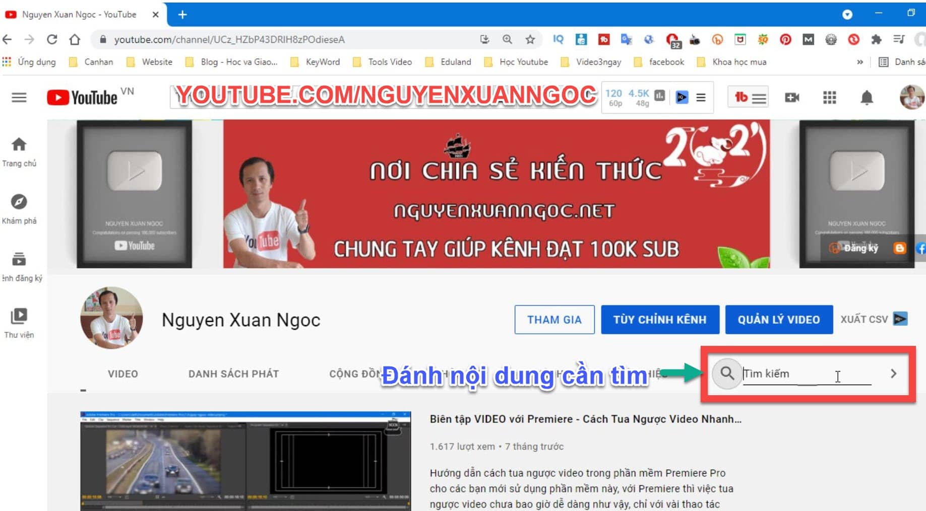Open Thư viện in sidebar
Viewport: 926px width, 511px height.
pos(19,323)
